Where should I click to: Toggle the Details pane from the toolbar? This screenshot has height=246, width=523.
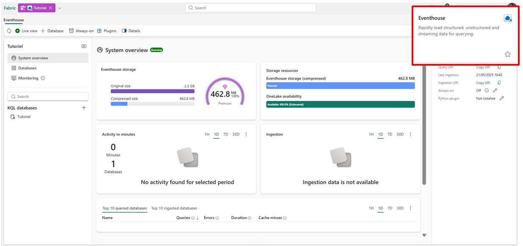(131, 31)
